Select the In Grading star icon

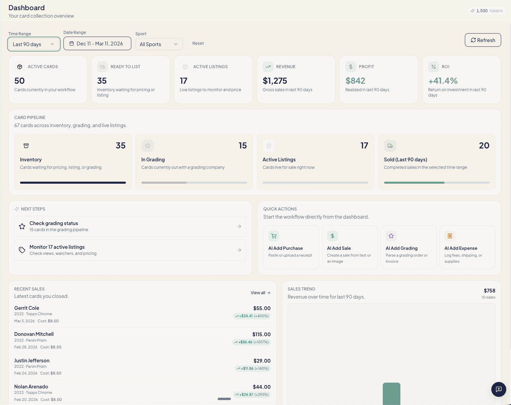click(x=147, y=146)
